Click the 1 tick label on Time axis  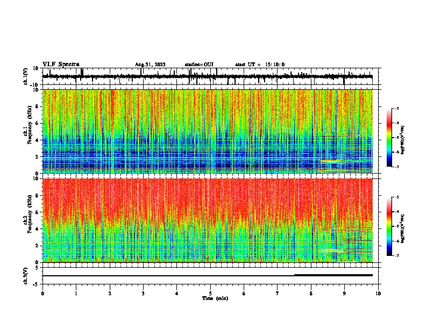[x=76, y=294]
